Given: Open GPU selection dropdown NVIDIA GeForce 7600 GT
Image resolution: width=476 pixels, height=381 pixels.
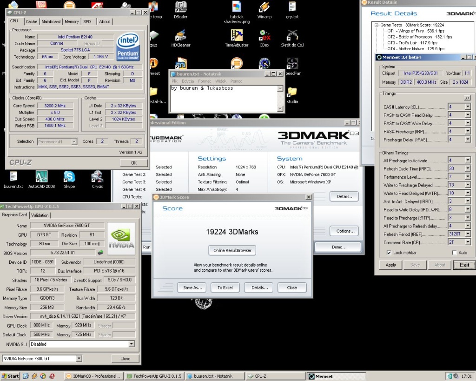Looking at the screenshot, I should click(79, 359).
